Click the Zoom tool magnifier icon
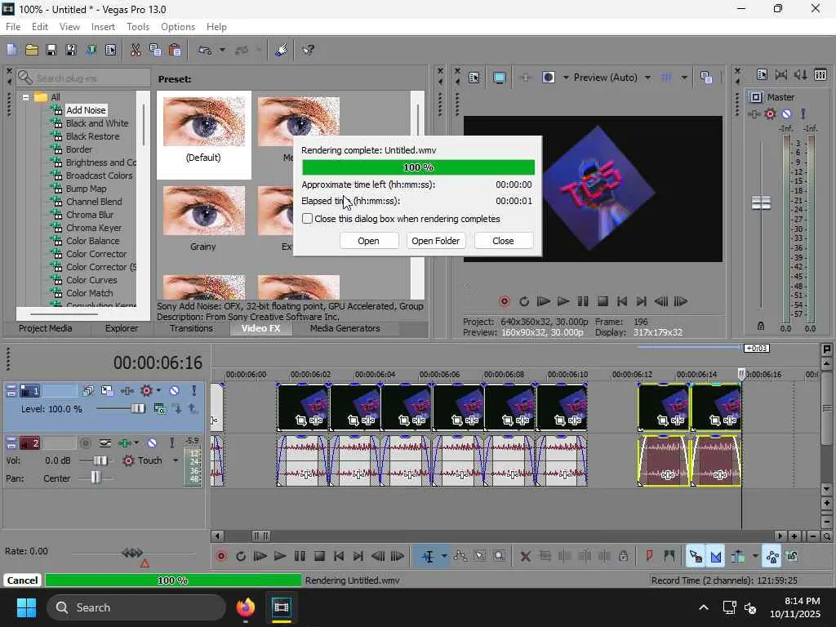The height and width of the screenshot is (627, 836). 500,557
